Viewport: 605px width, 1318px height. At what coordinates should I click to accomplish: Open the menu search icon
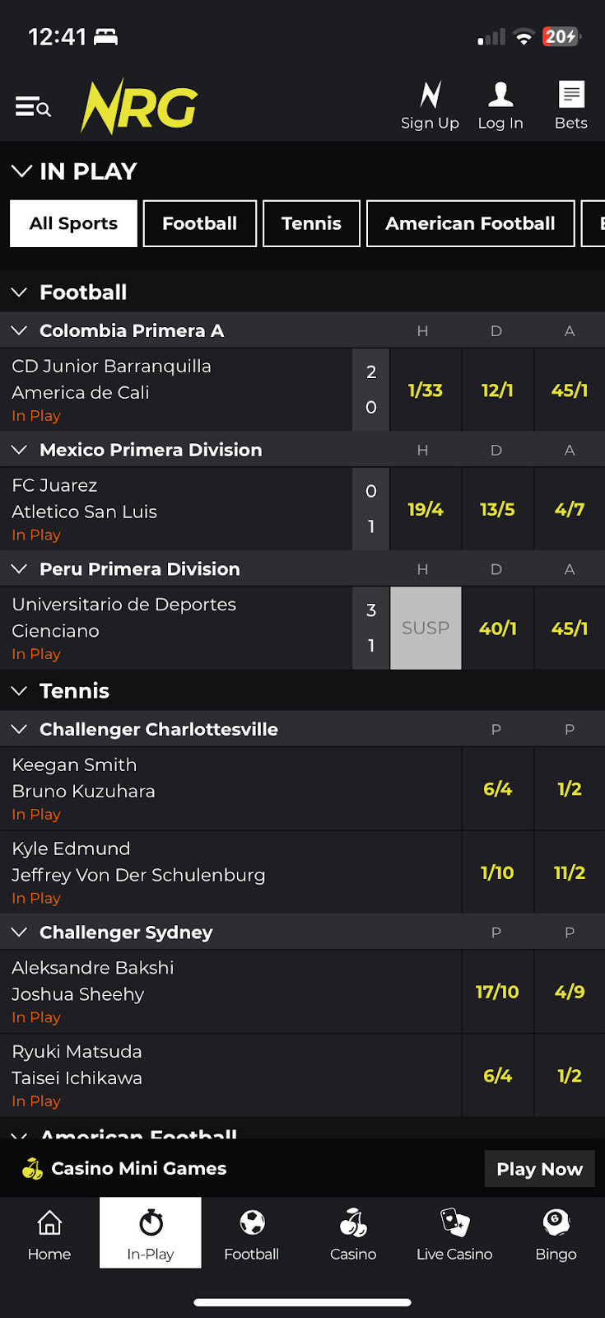coord(33,107)
